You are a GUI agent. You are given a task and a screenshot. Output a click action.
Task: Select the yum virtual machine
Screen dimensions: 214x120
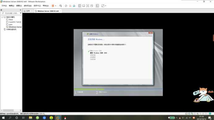coord(11,24)
